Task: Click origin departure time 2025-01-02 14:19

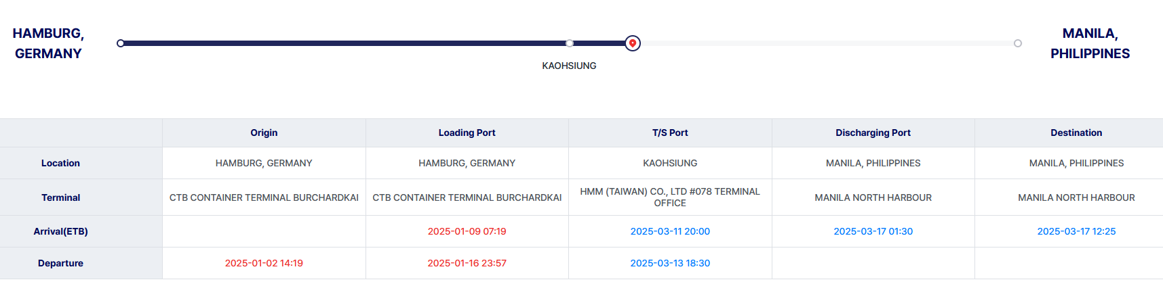Action: [264, 263]
